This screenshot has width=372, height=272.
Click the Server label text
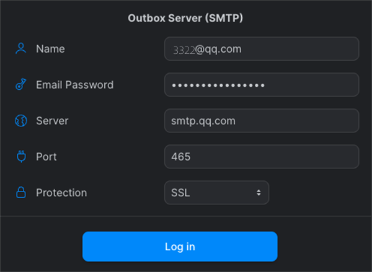click(52, 121)
